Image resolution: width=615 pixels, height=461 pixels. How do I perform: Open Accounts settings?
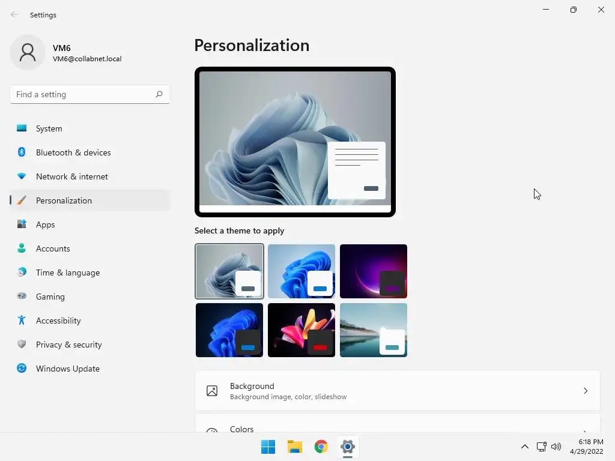pyautogui.click(x=90, y=249)
